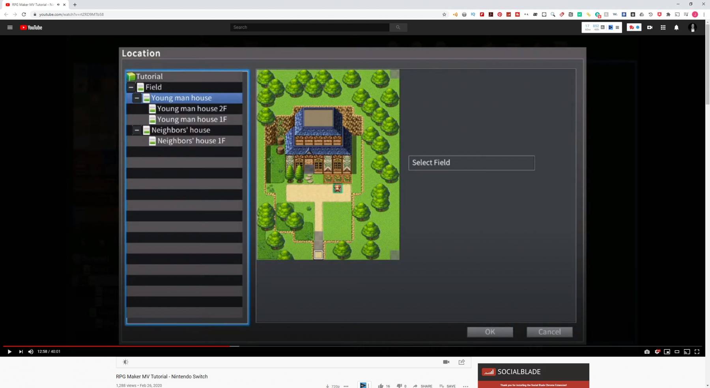Image resolution: width=710 pixels, height=388 pixels.
Task: Collapse the Young man house node
Action: tap(137, 98)
